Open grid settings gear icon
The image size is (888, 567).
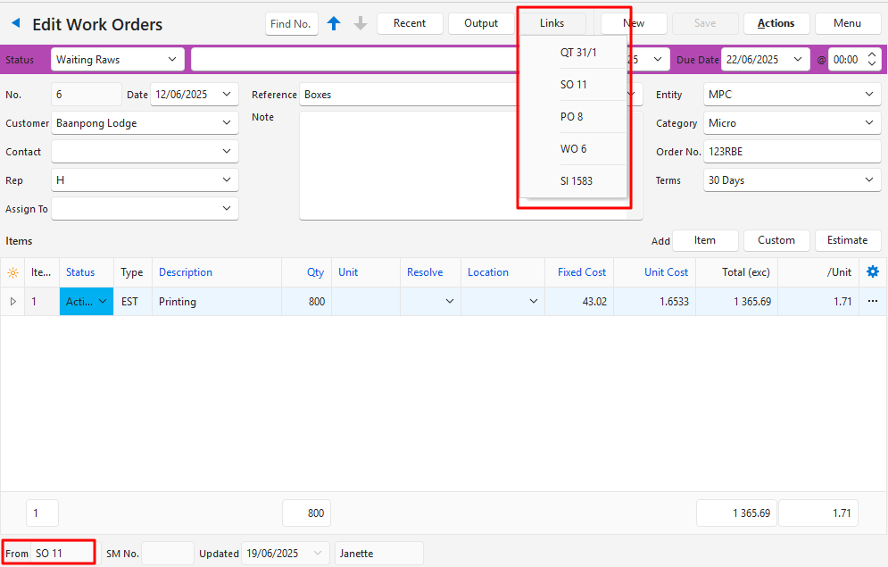pos(873,272)
